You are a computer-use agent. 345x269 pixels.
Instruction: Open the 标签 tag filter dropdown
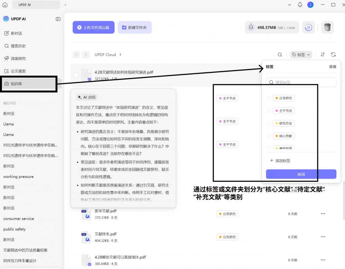[301, 55]
